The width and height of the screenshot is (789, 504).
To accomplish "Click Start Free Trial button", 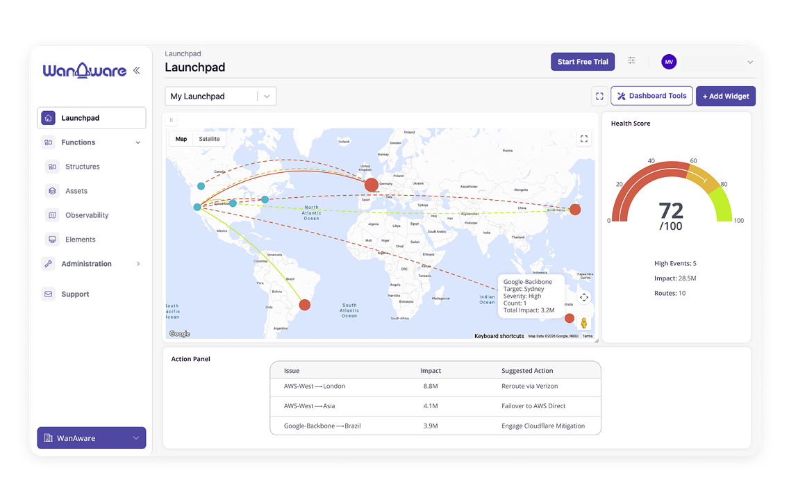I will tap(583, 62).
